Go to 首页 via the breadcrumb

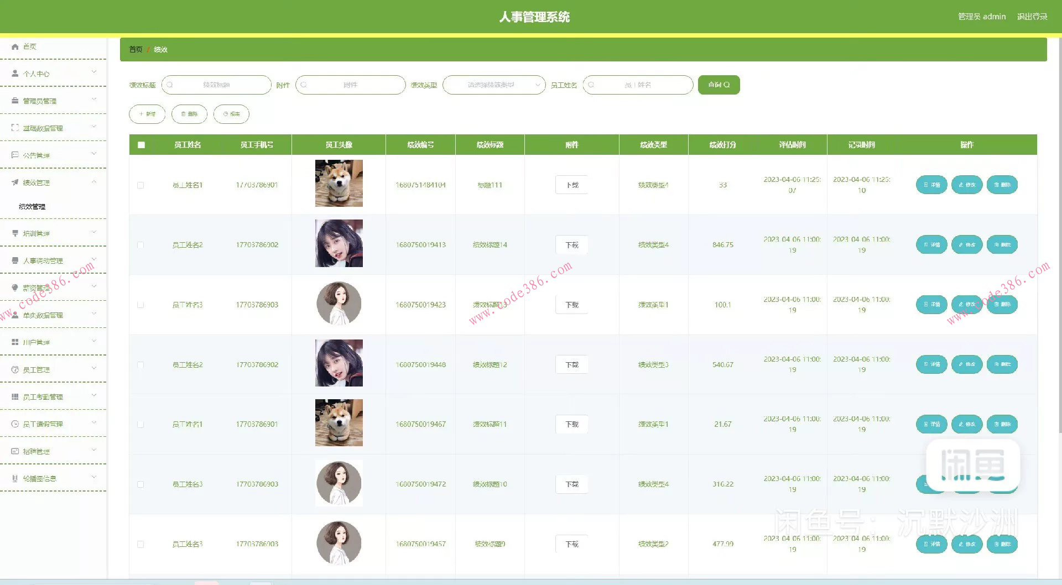tap(136, 50)
